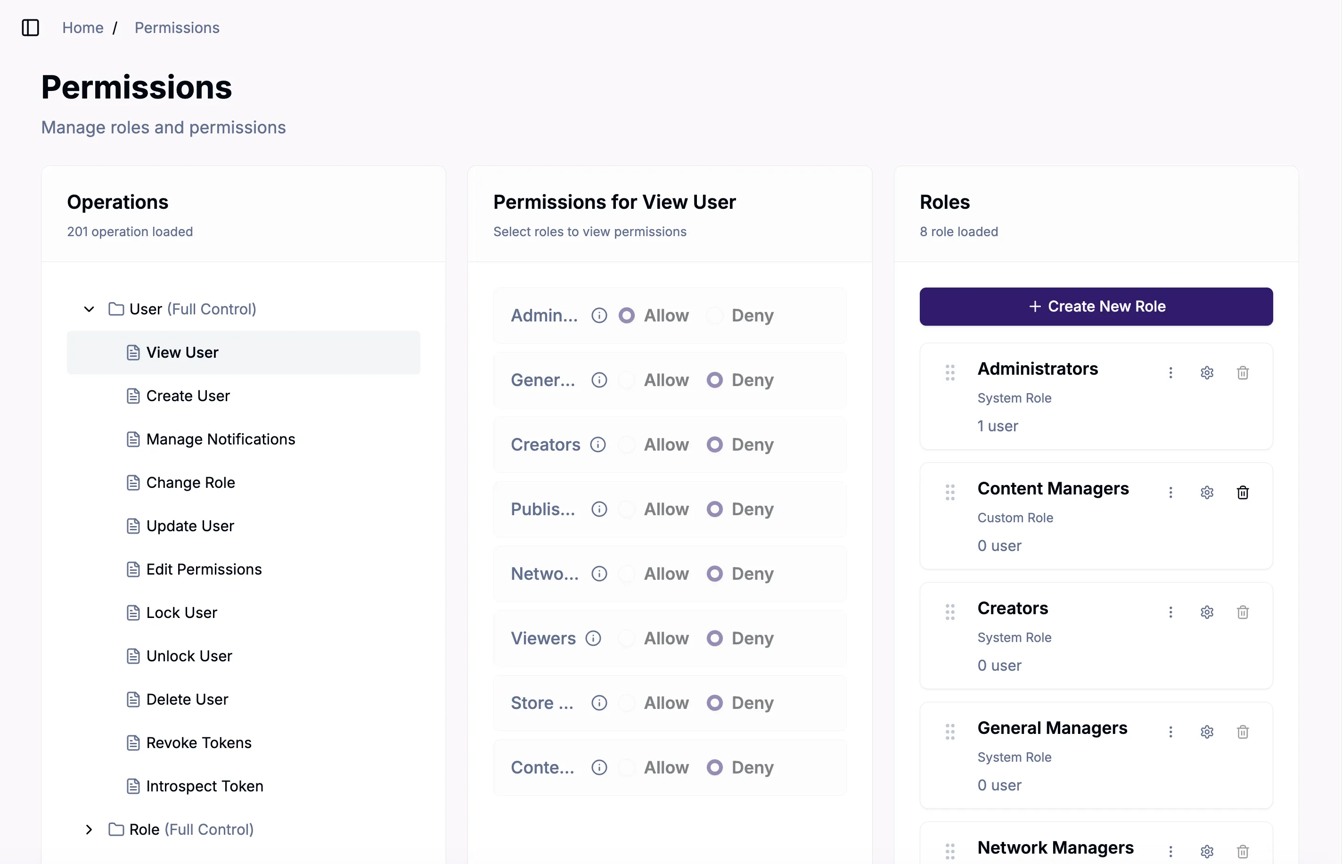Select the Lock User operation
Screen dimensions: 1342x864
[244, 613]
